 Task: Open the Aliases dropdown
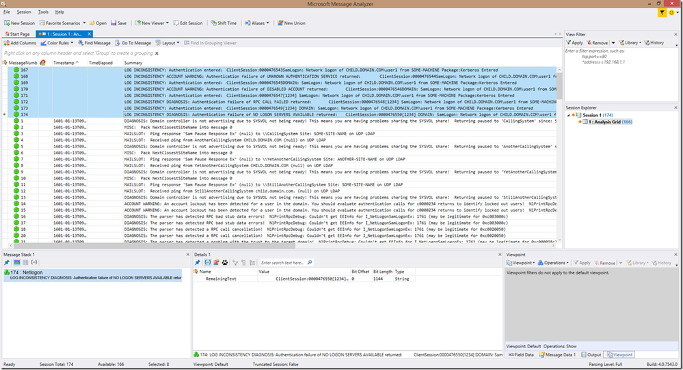[257, 23]
